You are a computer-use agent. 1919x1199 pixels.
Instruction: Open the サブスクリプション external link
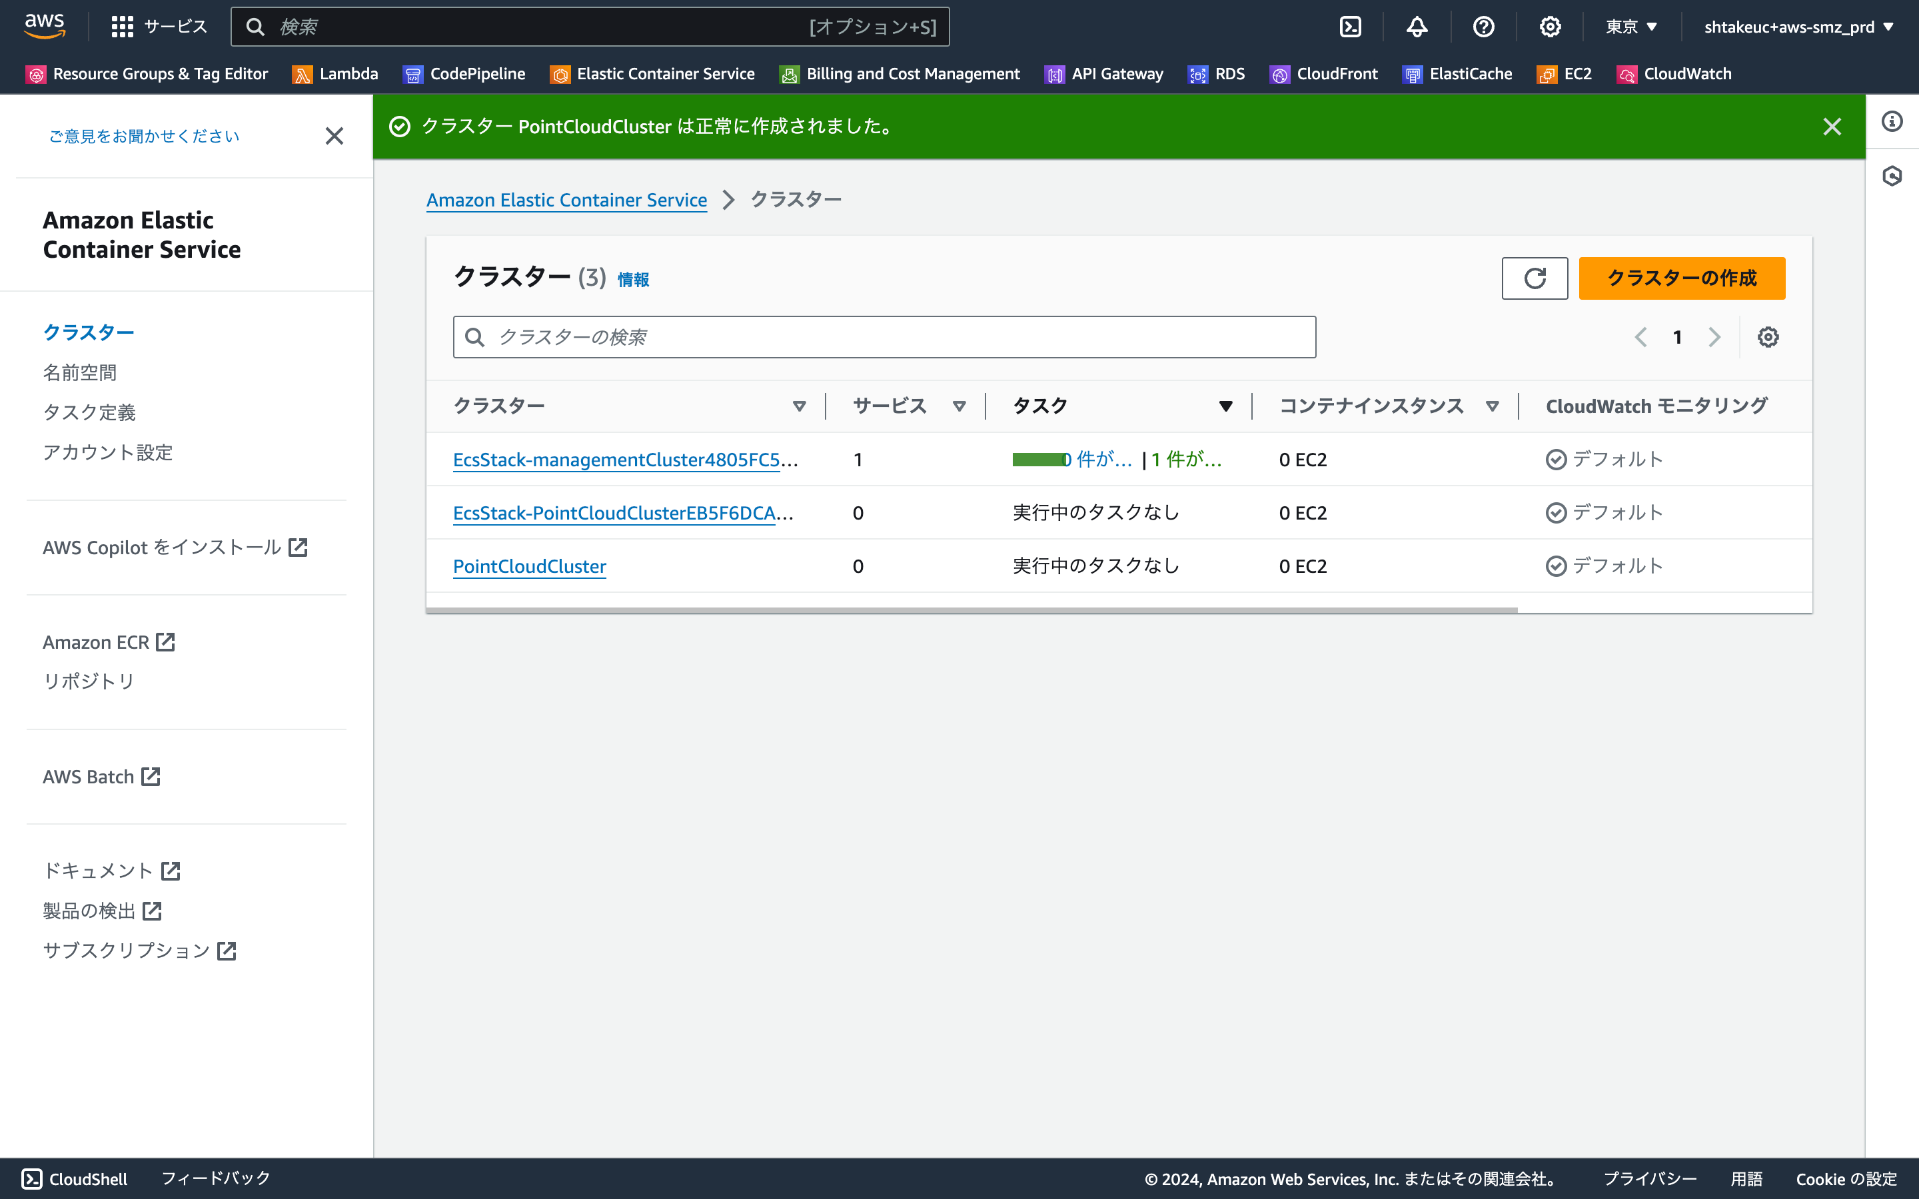pos(139,950)
